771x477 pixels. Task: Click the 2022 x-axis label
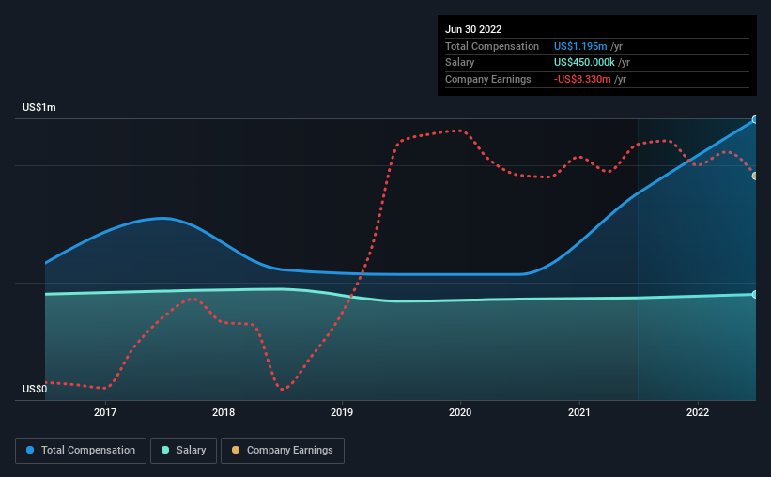[698, 412]
